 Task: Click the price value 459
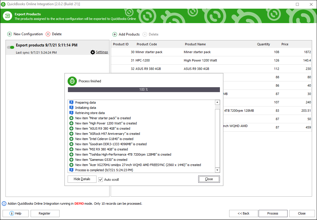tap(308, 128)
